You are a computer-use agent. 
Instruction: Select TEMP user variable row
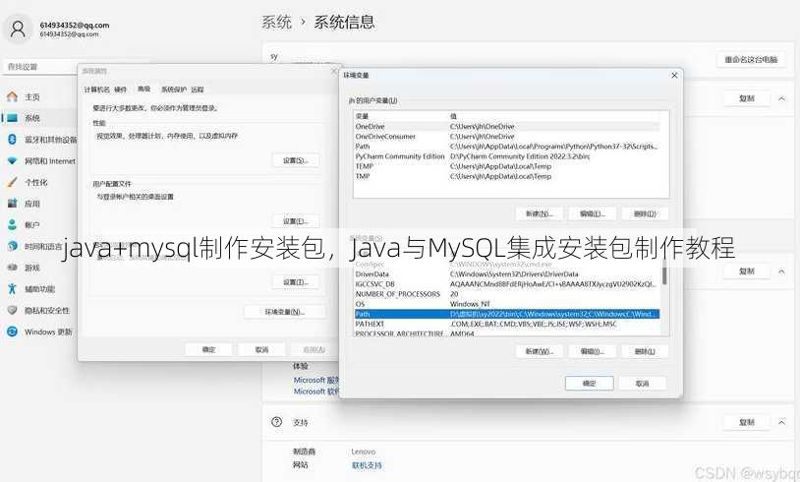[506, 166]
